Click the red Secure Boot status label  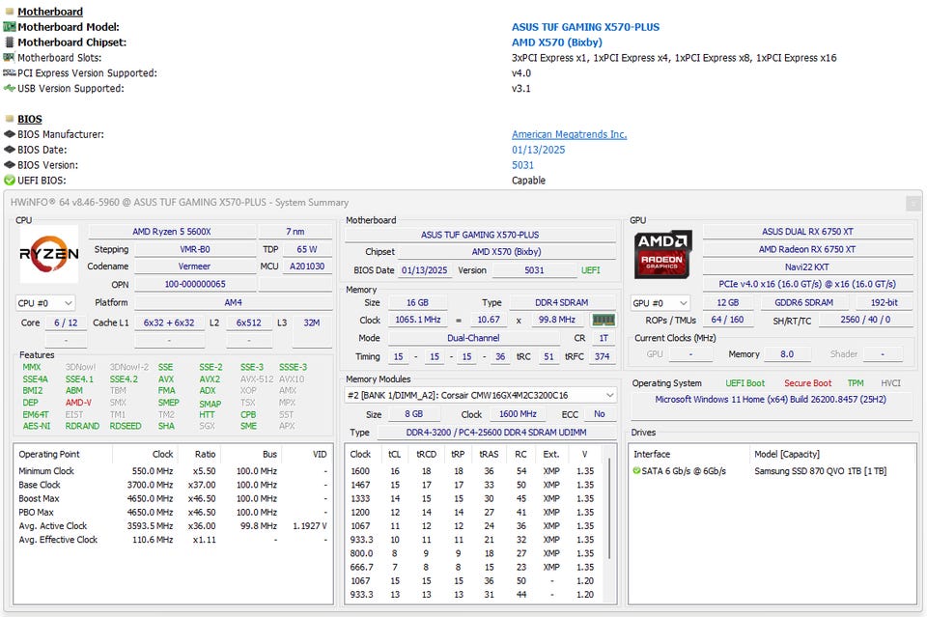[807, 383]
